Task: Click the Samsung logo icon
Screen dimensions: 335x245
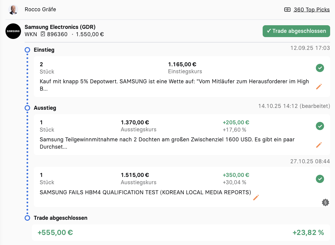Action: point(13,31)
